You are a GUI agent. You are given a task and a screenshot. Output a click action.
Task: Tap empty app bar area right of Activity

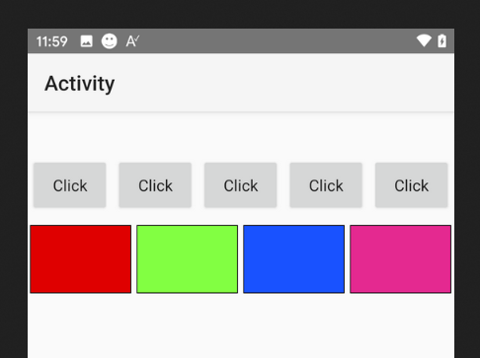click(283, 83)
